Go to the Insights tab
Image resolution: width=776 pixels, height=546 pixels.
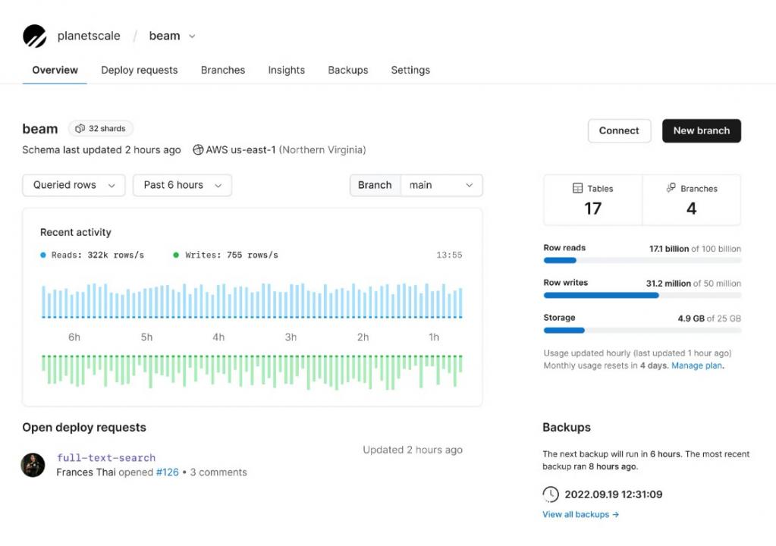point(286,70)
